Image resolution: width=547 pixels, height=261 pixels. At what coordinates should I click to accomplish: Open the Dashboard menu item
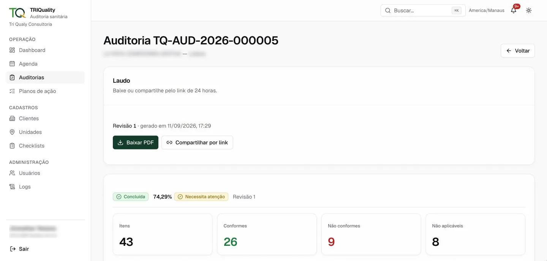point(46,50)
